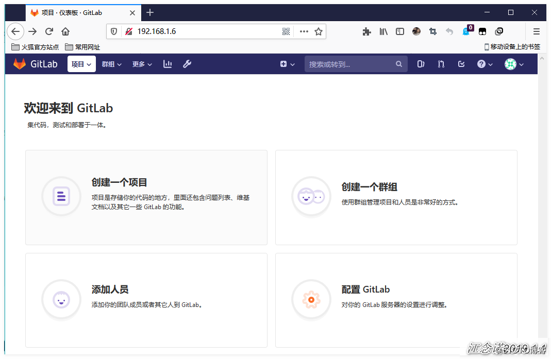Open a new browser tab

[x=150, y=13]
